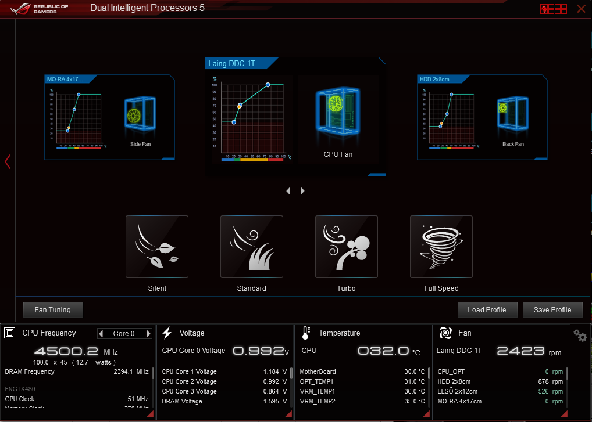
Task: Click the CPU Fan case illustration
Action: 338,111
